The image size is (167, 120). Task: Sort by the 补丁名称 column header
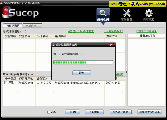(44, 36)
